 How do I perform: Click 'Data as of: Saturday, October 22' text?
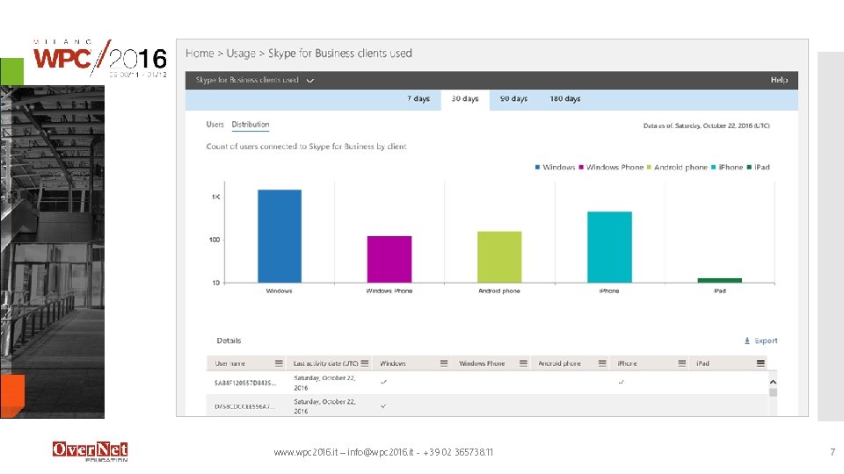click(706, 126)
